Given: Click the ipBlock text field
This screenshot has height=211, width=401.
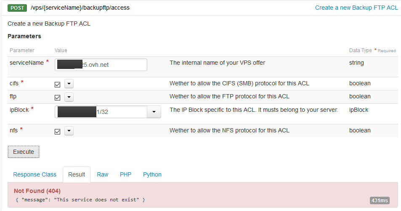Looking at the screenshot, I should point(101,112).
